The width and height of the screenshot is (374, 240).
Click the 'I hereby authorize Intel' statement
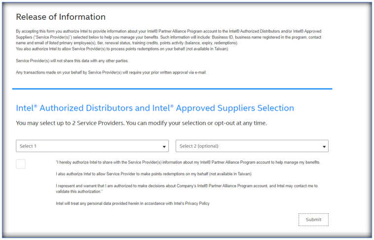point(187,162)
